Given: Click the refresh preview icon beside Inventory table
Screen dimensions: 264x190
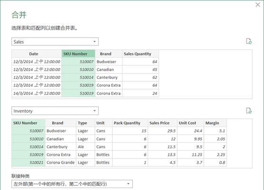Looking at the screenshot, I should click(249, 111).
